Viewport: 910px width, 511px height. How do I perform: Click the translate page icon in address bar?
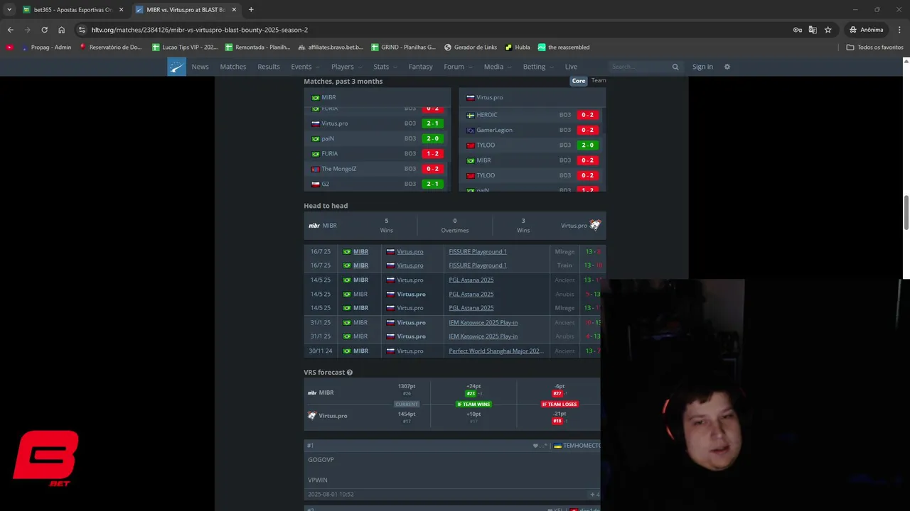point(813,30)
